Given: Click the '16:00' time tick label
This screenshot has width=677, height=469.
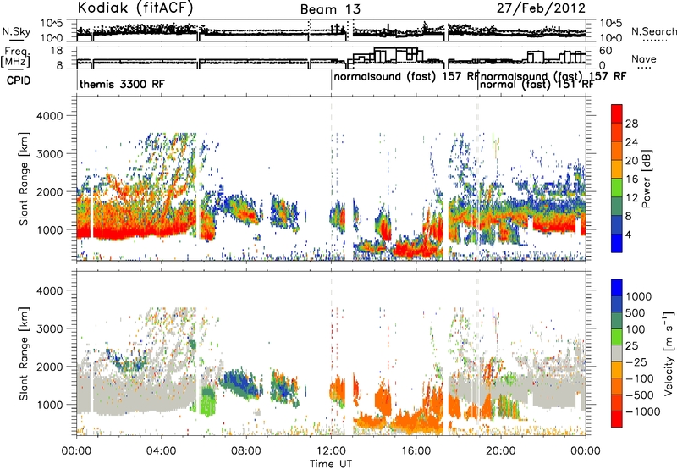Looking at the screenshot, I should click(416, 451).
